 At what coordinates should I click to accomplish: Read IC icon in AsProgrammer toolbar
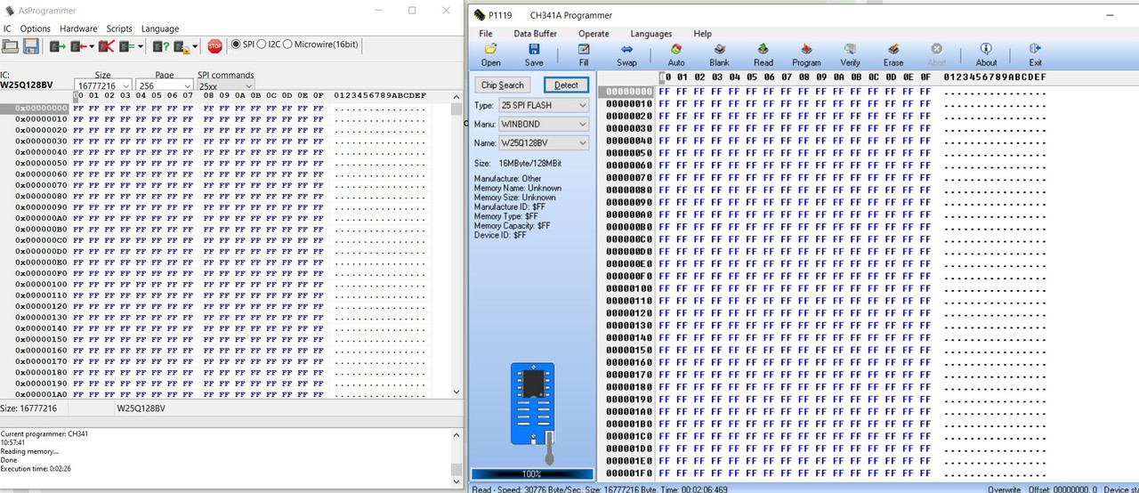pos(59,46)
